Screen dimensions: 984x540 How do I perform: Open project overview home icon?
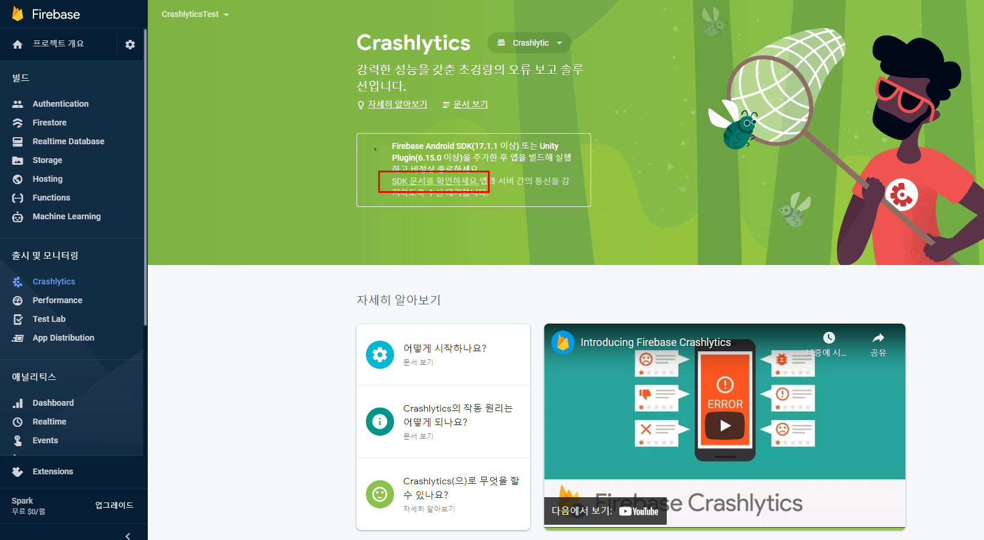tap(18, 45)
